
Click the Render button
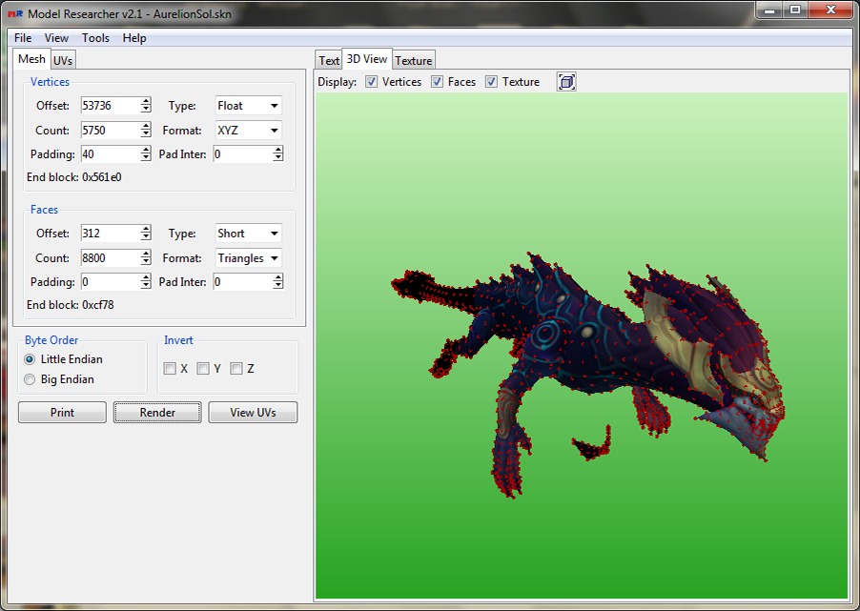click(157, 413)
